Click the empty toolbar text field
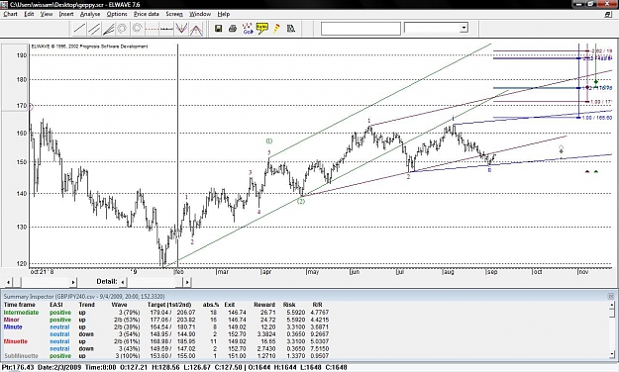 [361, 29]
